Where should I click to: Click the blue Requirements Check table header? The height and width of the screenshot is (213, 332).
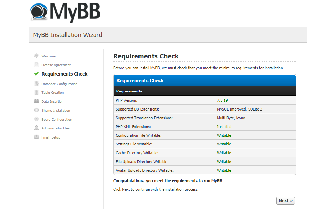204,80
